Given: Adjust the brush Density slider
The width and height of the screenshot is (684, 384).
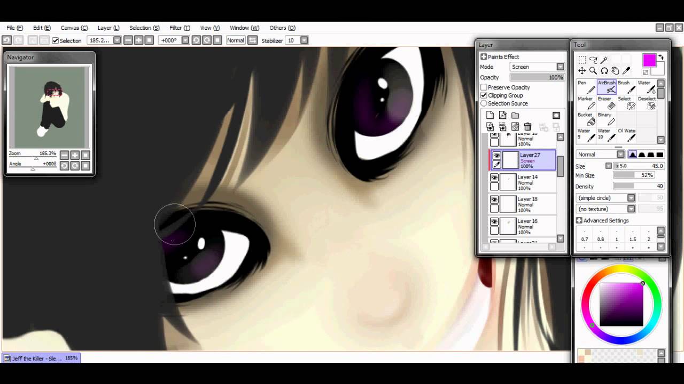Looking at the screenshot, I should tap(639, 186).
